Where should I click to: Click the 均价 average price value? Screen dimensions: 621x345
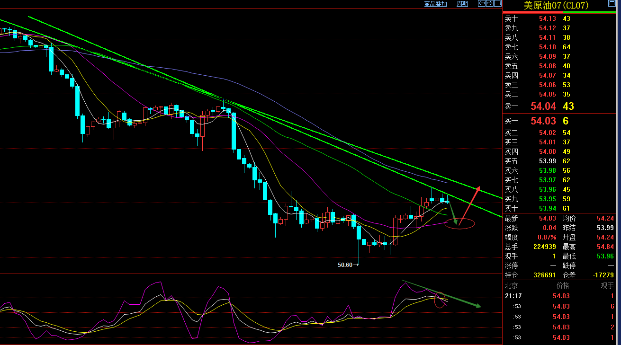tap(605, 218)
